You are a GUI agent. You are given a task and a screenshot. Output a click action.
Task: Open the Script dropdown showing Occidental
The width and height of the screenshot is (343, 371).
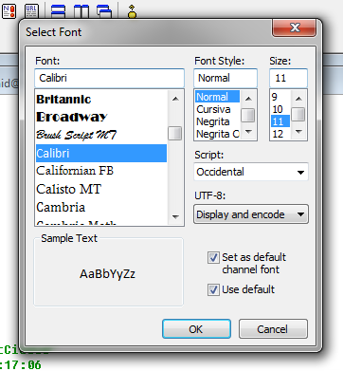[251, 172]
